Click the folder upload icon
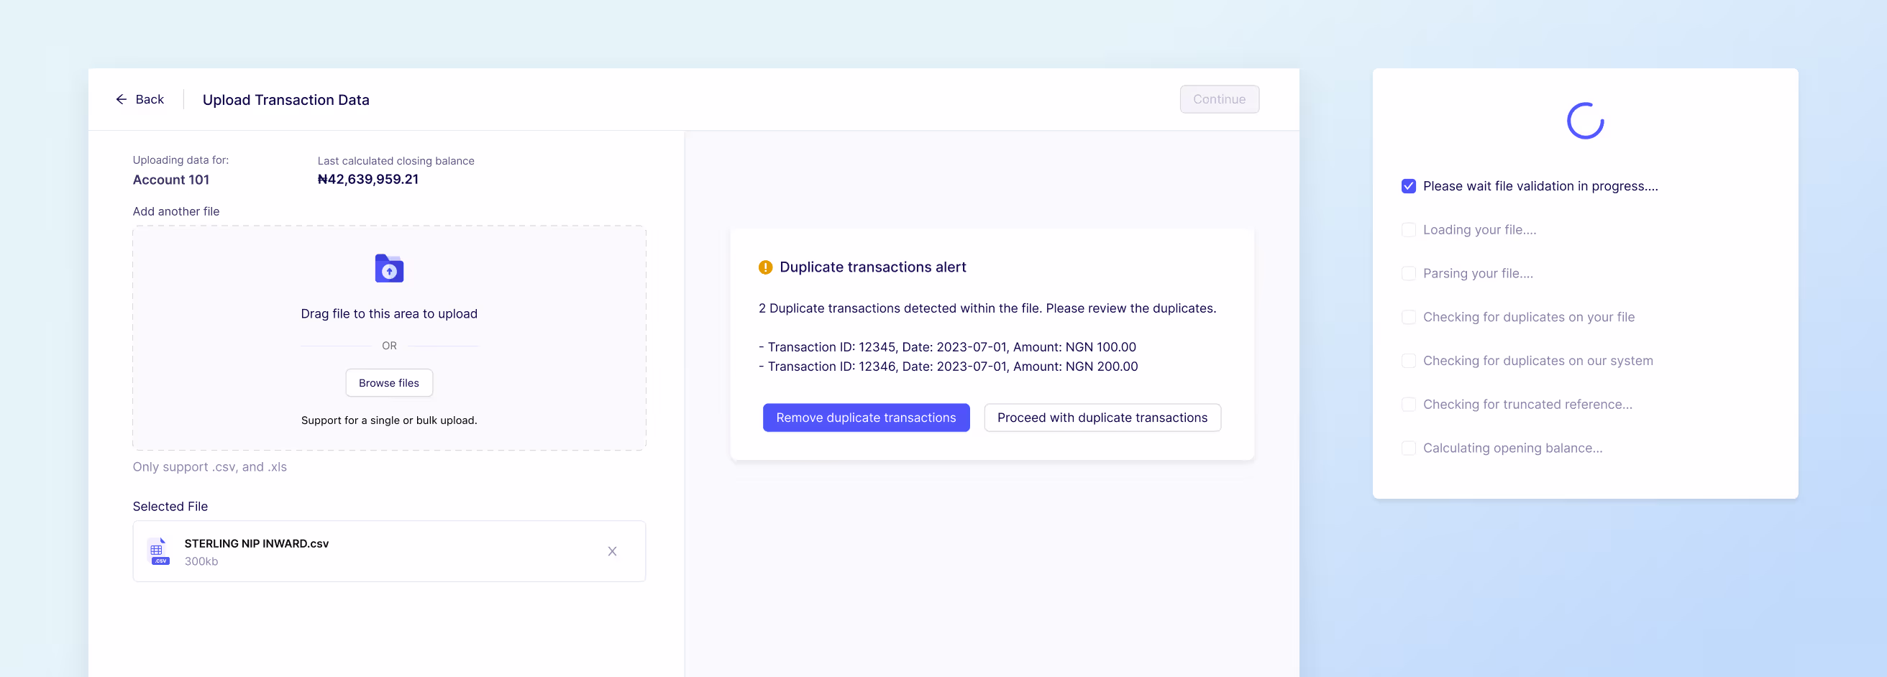This screenshot has height=677, width=1887. [x=389, y=269]
